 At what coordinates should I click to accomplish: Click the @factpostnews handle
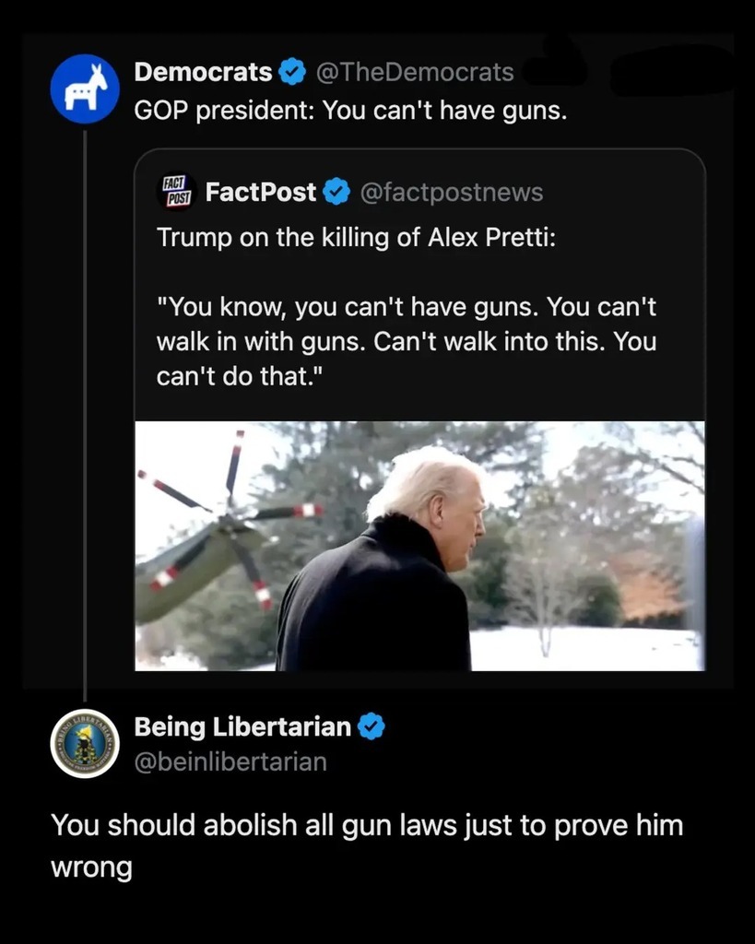(x=450, y=192)
